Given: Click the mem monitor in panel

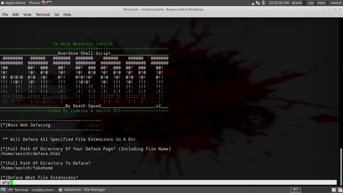Looking at the screenshot, I should 321,3.
